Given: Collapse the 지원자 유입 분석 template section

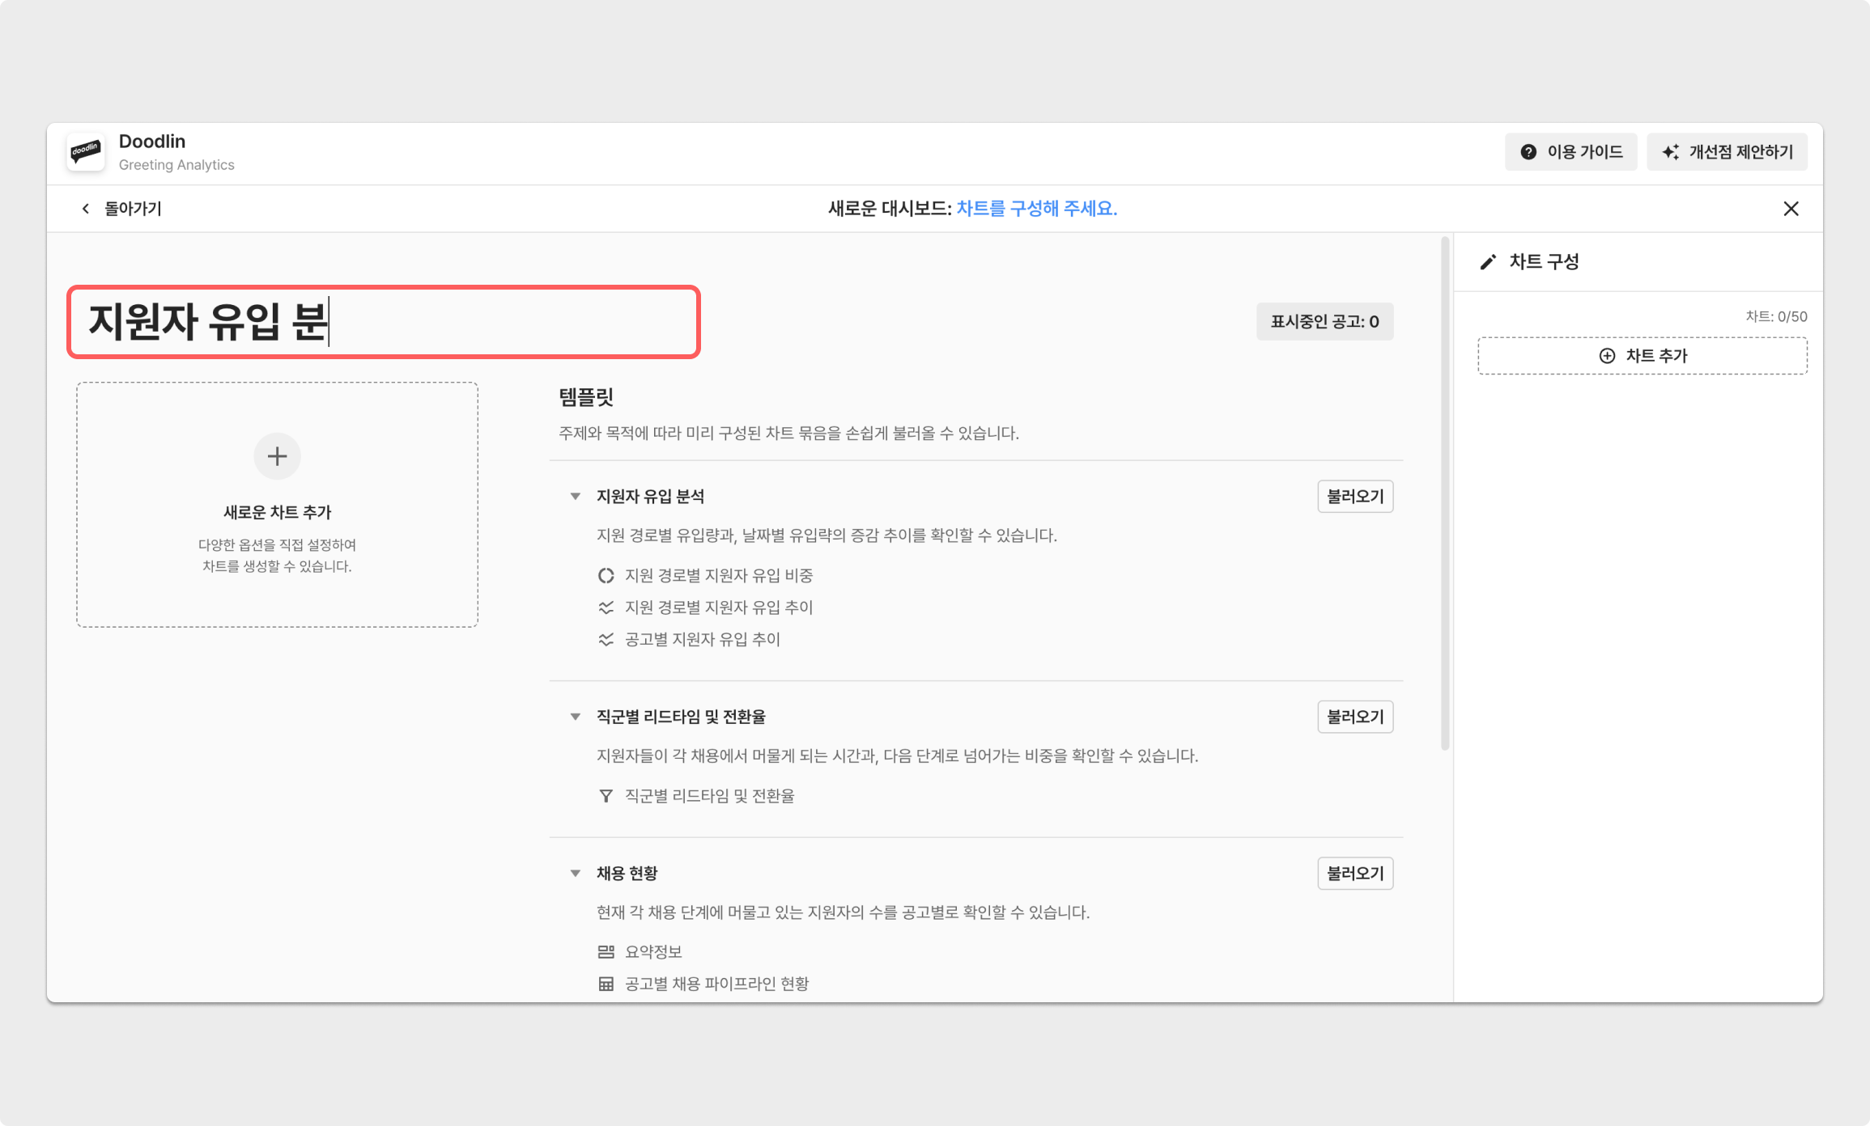Looking at the screenshot, I should coord(576,497).
